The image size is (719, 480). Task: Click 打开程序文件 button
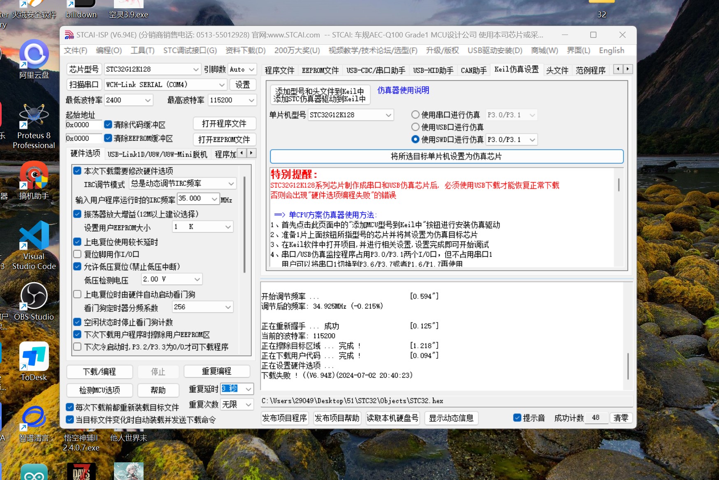coord(224,124)
